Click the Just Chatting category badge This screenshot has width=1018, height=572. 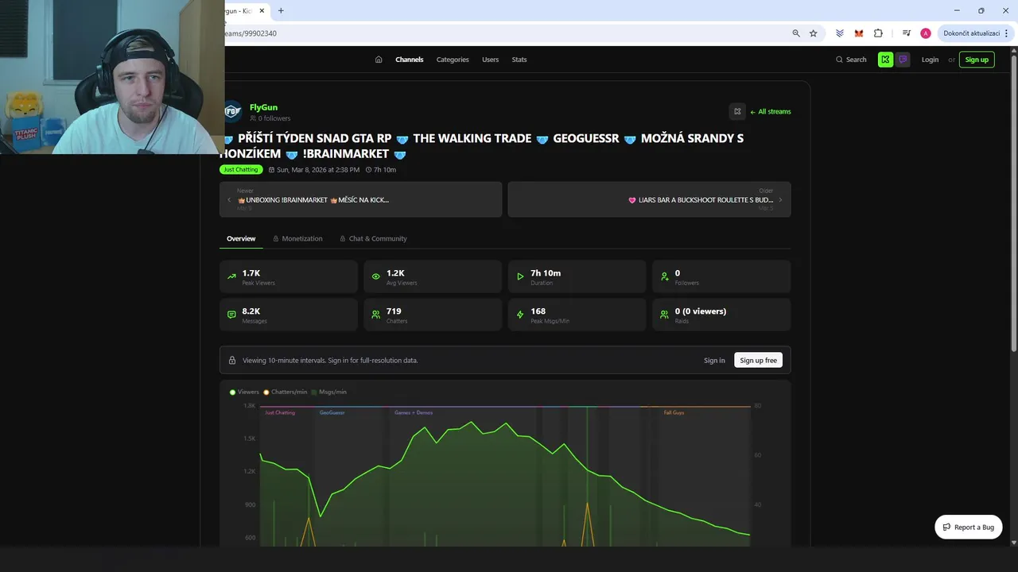pos(241,169)
